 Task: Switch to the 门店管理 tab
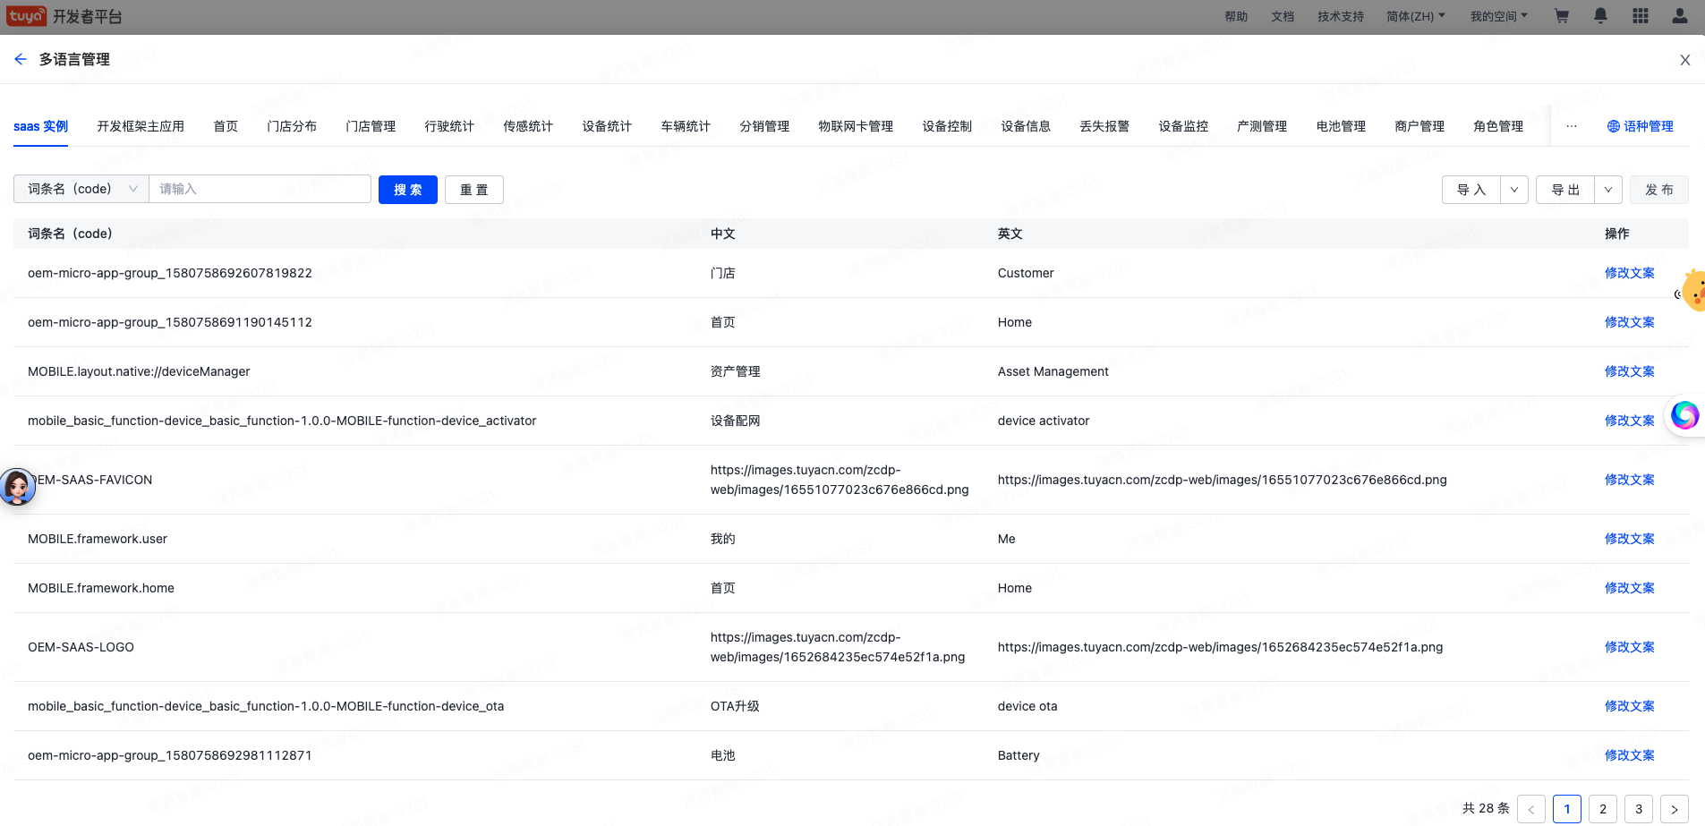(x=371, y=126)
